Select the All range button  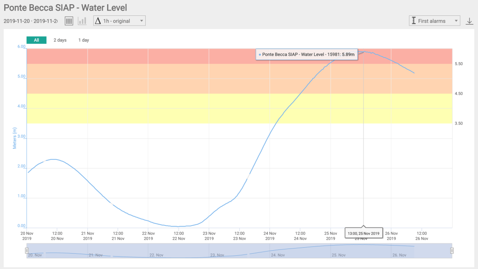36,40
